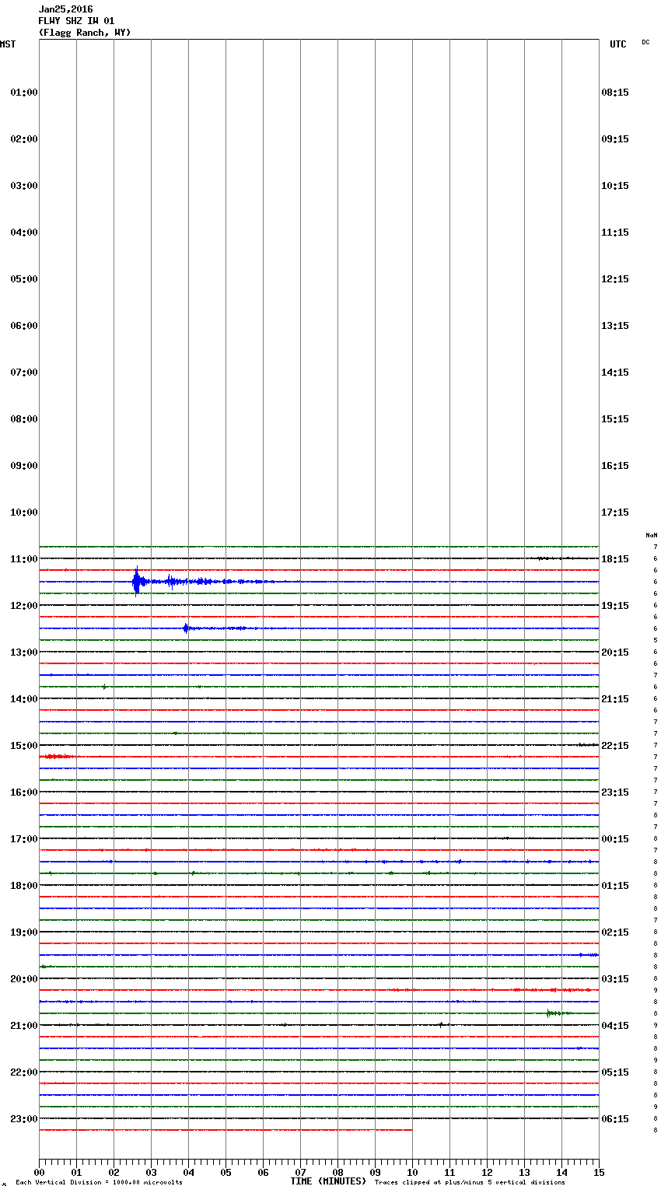Select the MST time label "22:00"

click(24, 1072)
